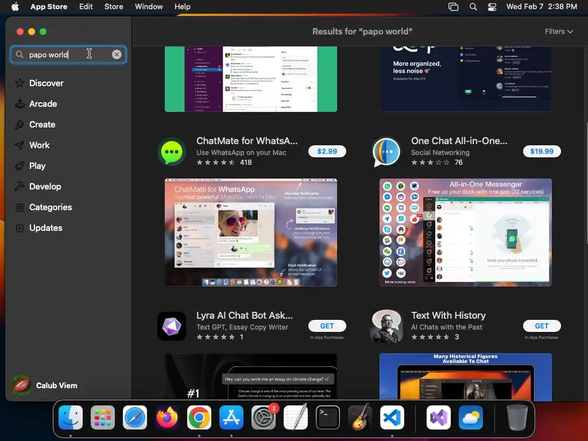
Task: Click the Categories grid icon
Action: coord(20,207)
